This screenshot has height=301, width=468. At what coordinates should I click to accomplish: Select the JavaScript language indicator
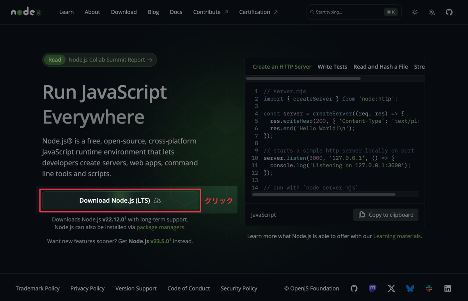pos(263,214)
